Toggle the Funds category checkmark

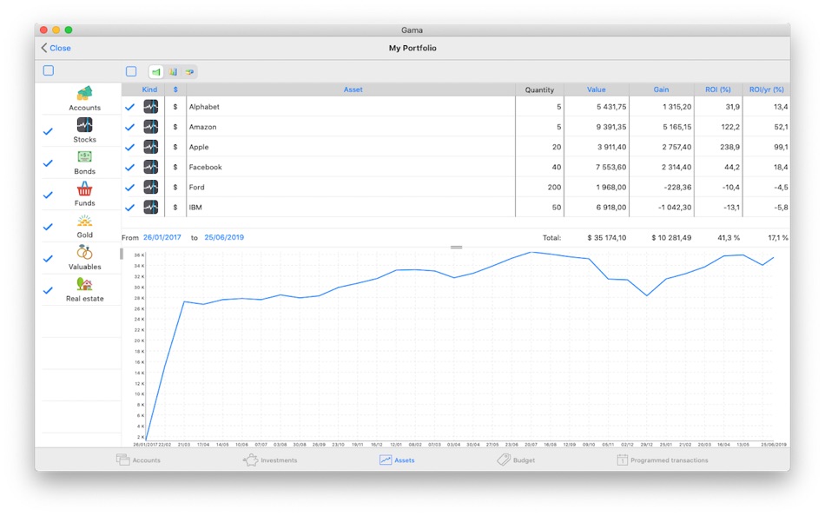pos(48,195)
